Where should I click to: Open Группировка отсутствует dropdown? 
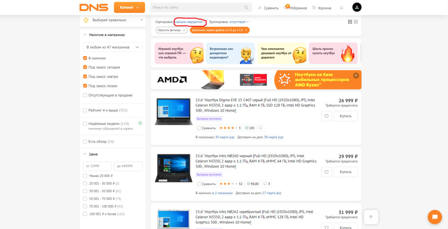(x=239, y=22)
